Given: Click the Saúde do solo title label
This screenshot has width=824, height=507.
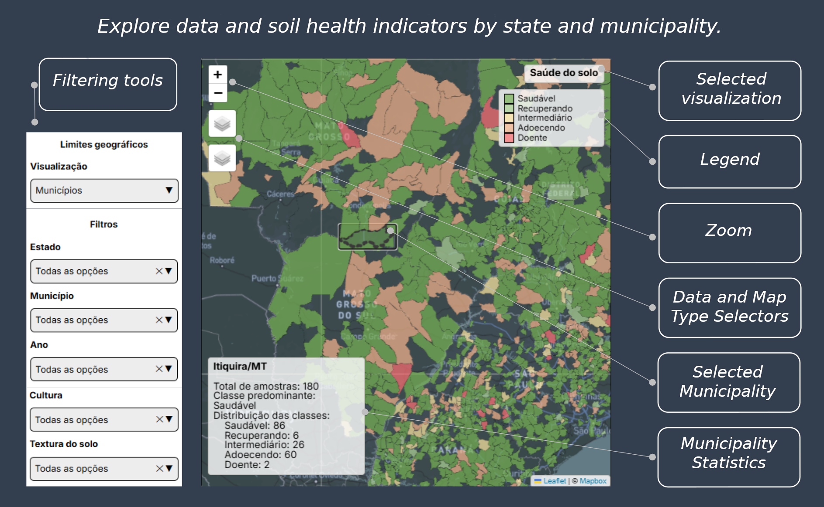Looking at the screenshot, I should [x=563, y=73].
